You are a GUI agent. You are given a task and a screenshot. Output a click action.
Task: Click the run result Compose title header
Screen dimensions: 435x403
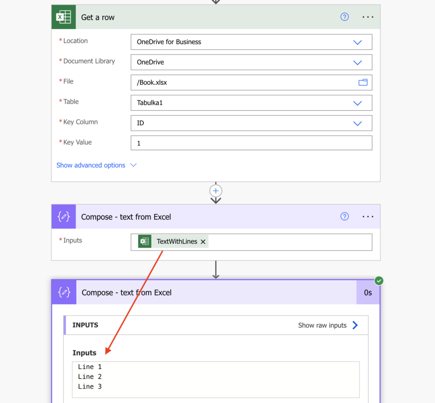127,292
